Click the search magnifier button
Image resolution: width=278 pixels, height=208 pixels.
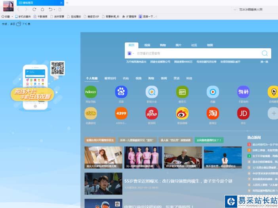click(265, 53)
